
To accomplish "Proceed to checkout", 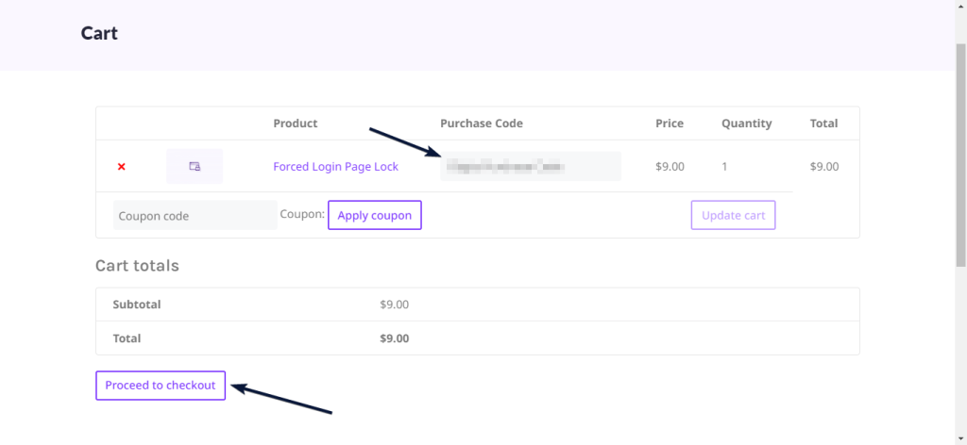I will 161,386.
